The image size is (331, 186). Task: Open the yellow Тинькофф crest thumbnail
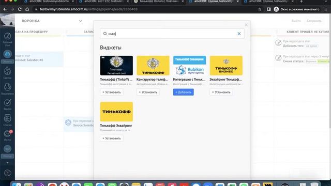coord(153,66)
